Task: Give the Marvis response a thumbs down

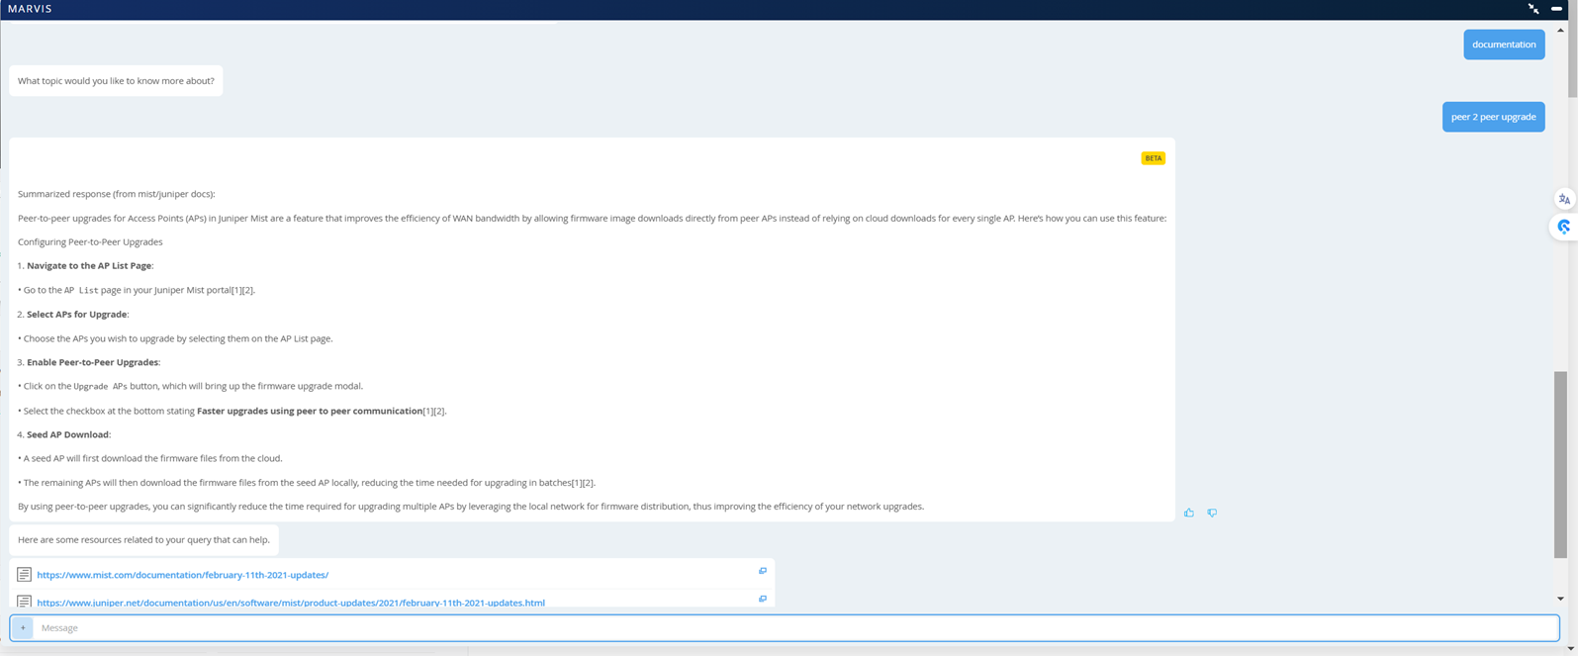Action: 1212,513
